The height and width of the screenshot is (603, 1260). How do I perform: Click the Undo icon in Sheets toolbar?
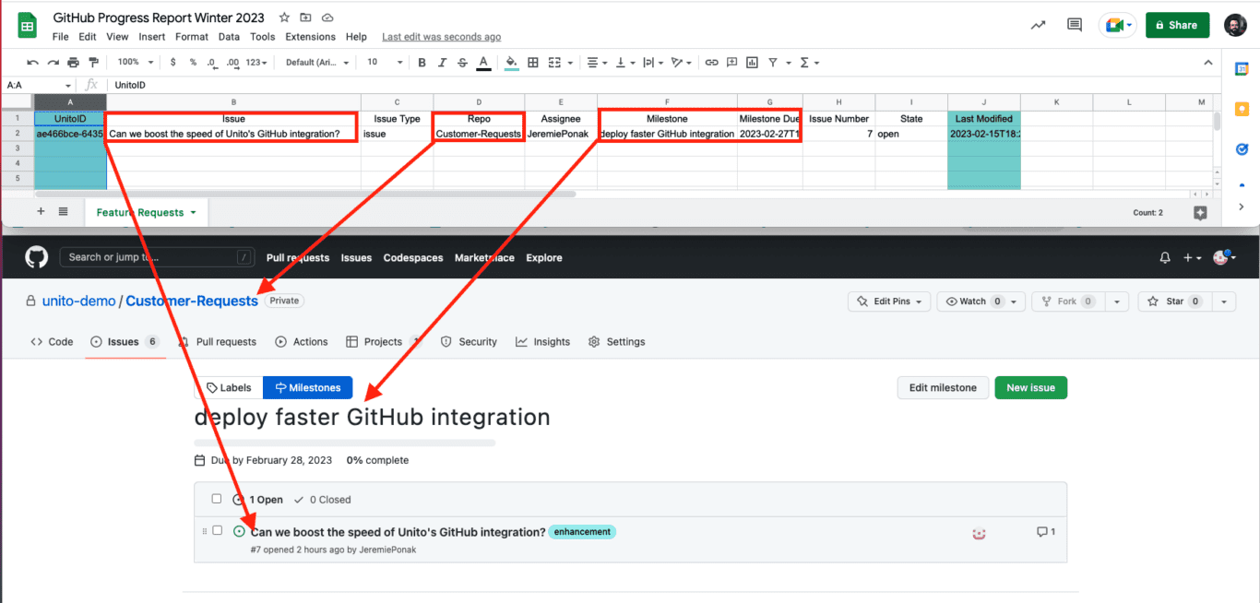(33, 63)
